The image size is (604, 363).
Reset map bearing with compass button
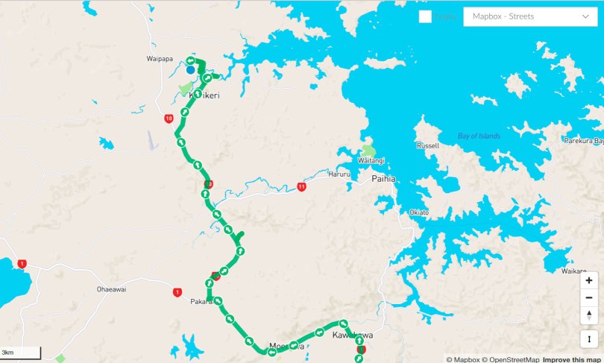pyautogui.click(x=588, y=315)
